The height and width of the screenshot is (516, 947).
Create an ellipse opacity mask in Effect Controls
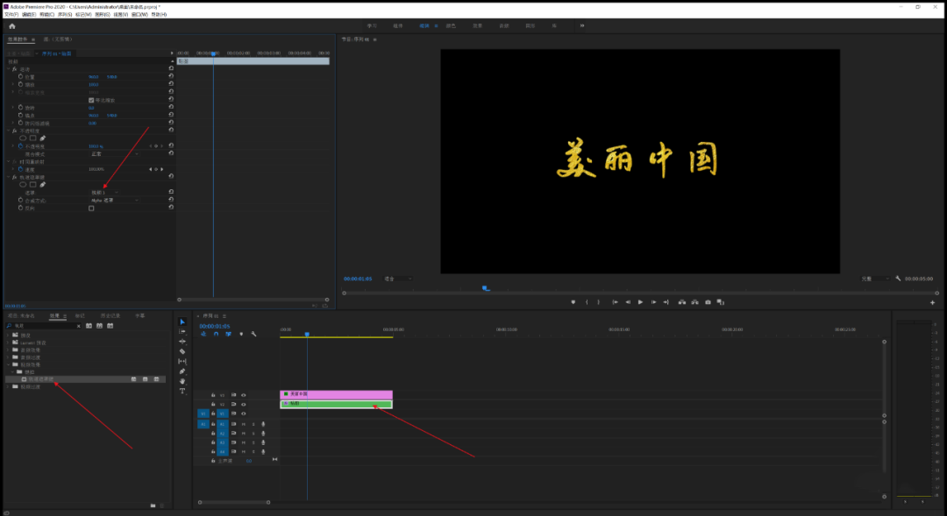[x=24, y=138]
